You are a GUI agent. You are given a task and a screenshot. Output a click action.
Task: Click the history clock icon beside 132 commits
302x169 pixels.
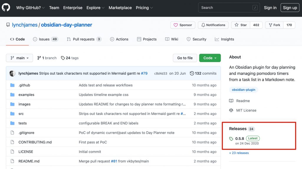[192, 73]
